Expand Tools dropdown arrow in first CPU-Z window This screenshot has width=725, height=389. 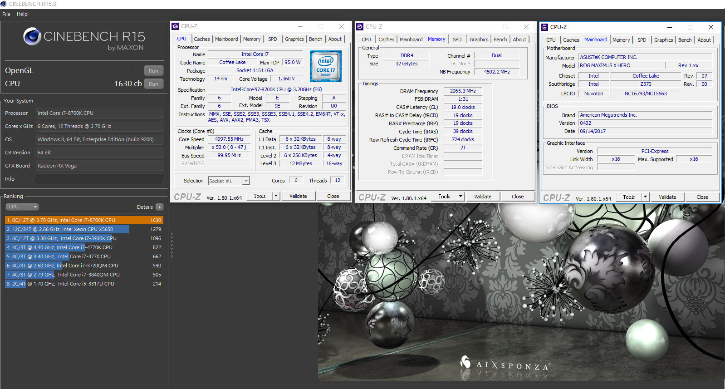coord(276,196)
